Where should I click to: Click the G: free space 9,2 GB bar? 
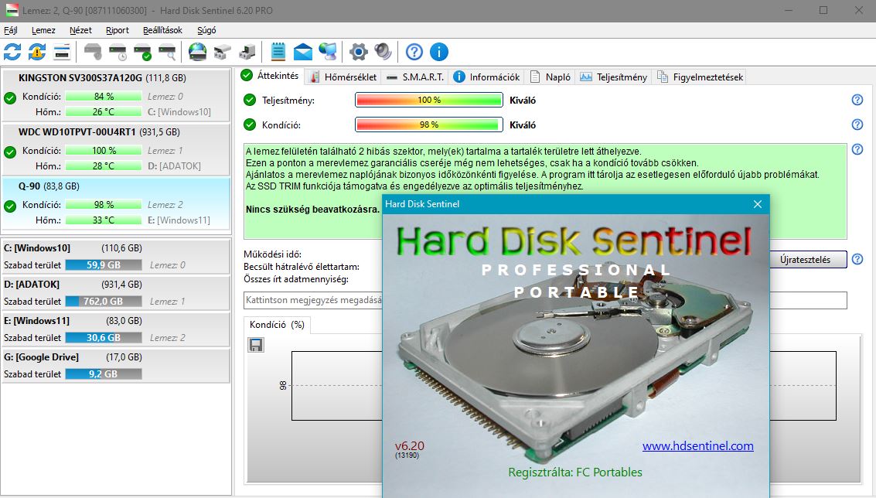pos(104,374)
